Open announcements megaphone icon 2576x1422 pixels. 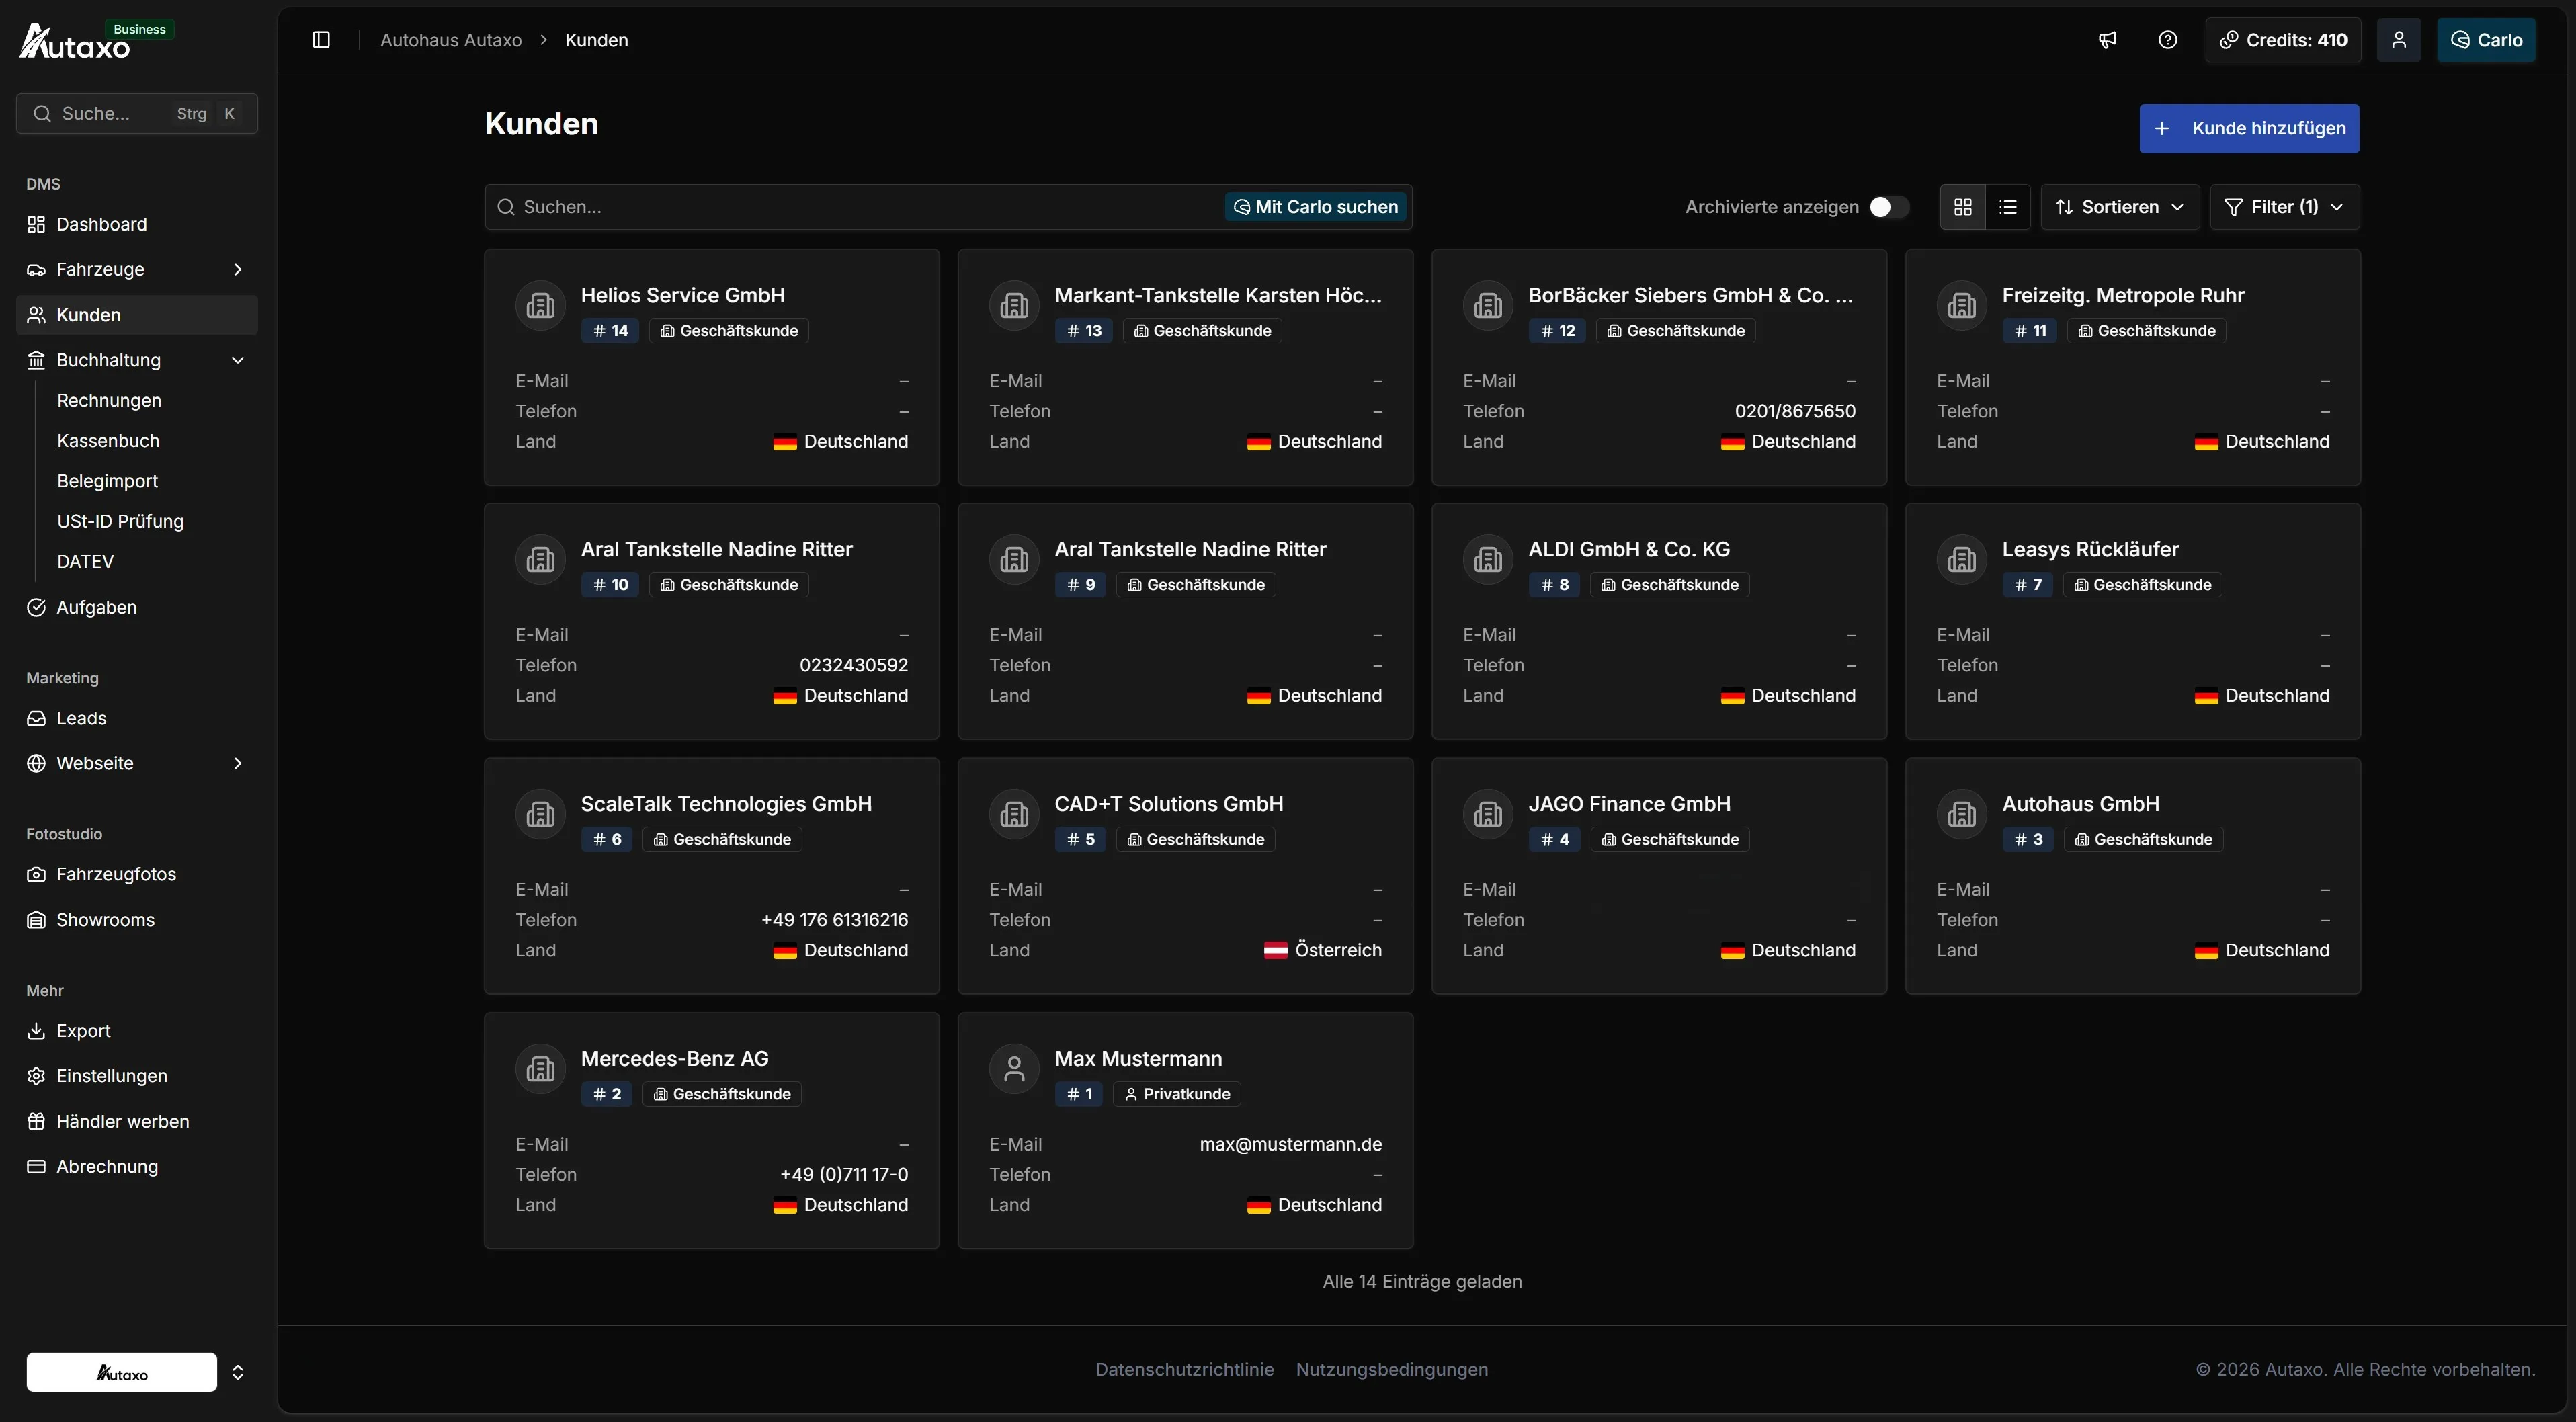[x=2107, y=40]
